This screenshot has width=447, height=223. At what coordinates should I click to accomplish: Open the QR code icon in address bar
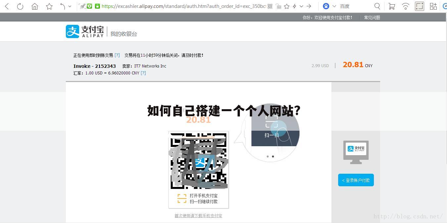(x=270, y=6)
